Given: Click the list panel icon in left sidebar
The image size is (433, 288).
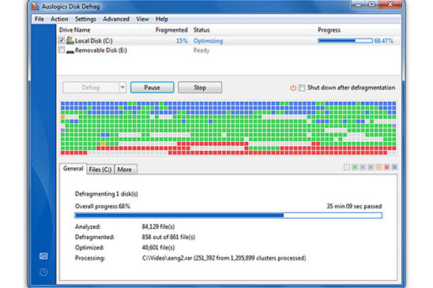Looking at the screenshot, I should coord(44,256).
